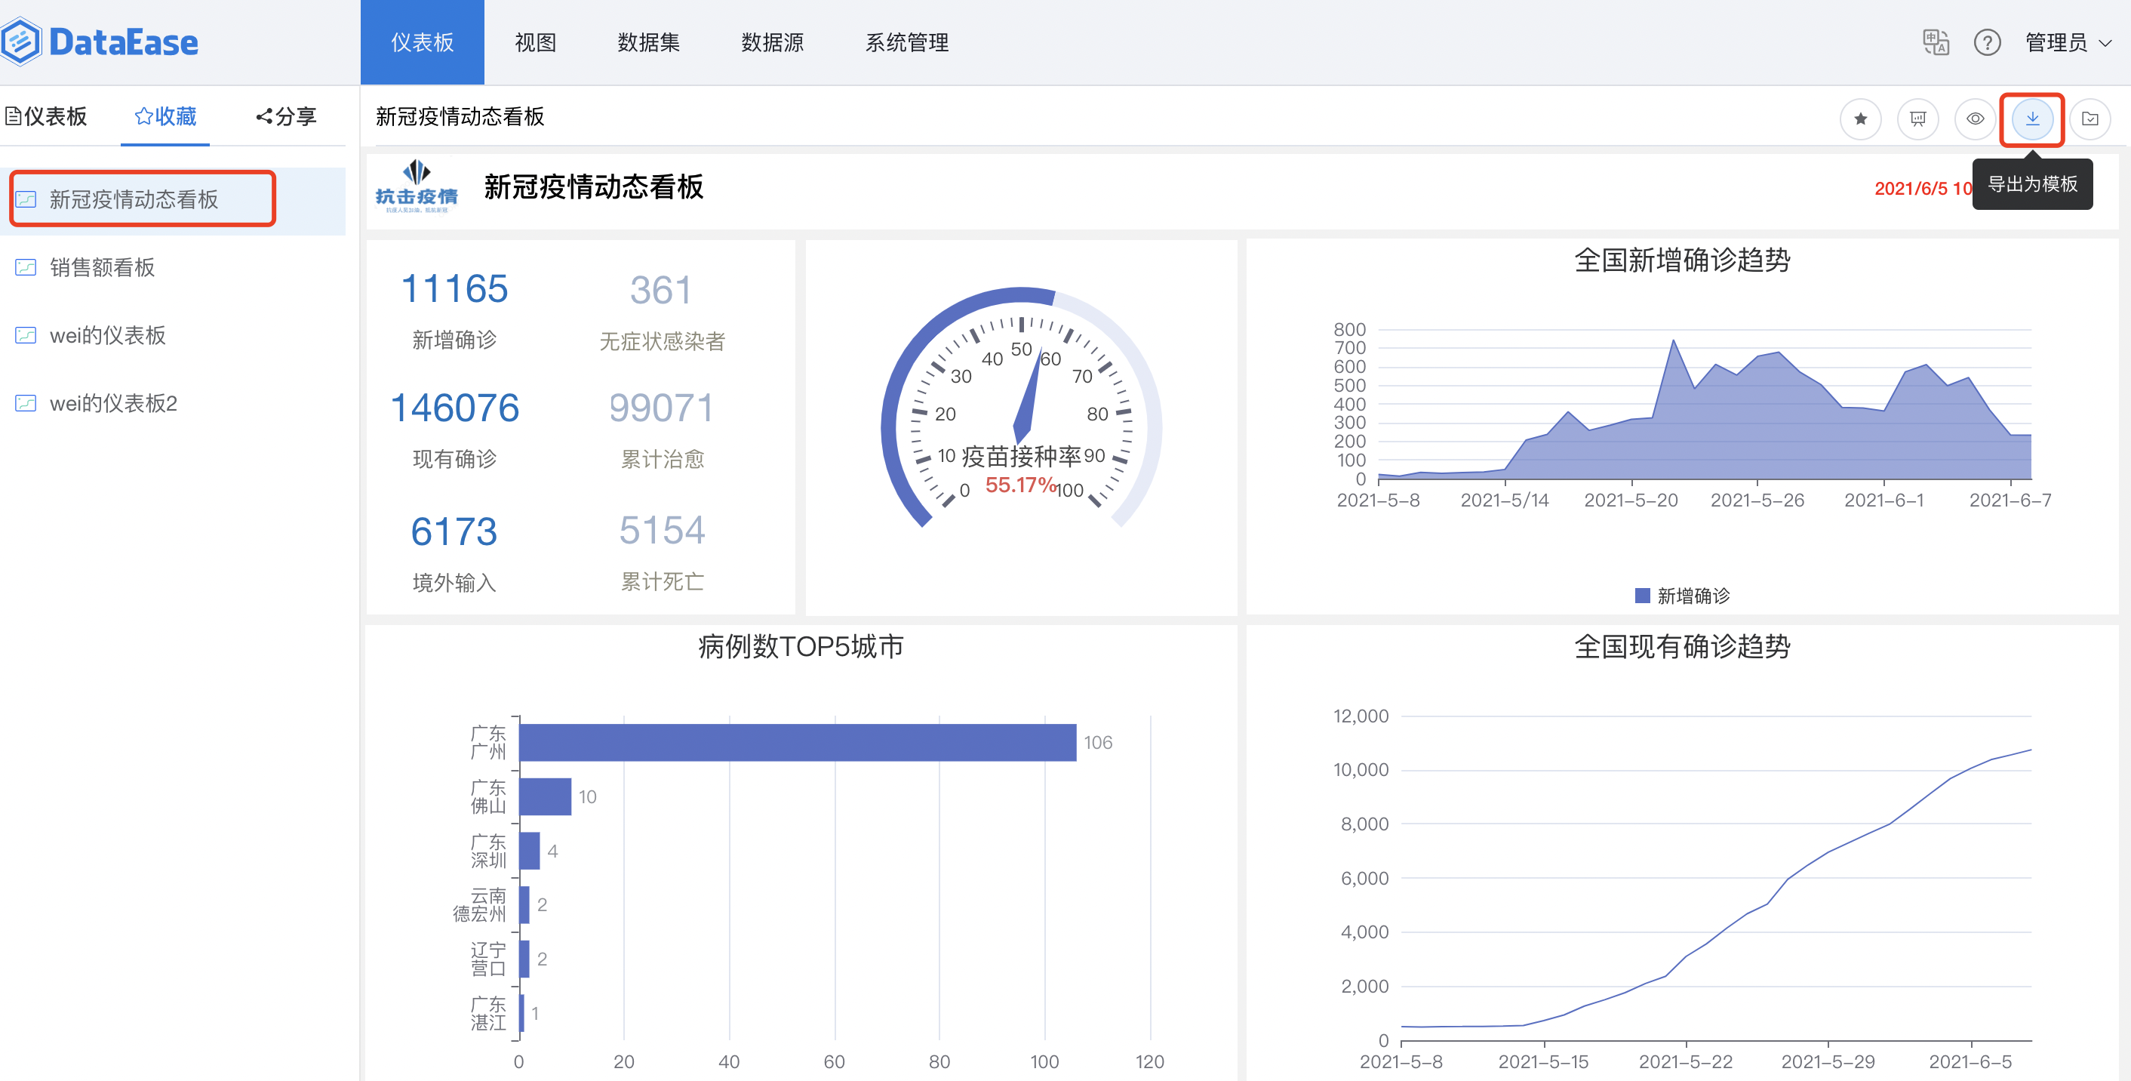Screen dimensions: 2131x1081
Task: Click the 新增确诊 legend color swatch
Action: [1642, 595]
